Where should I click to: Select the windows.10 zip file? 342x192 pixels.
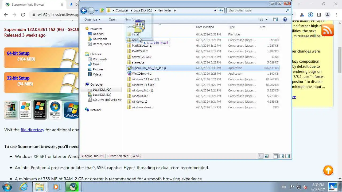[139, 102]
